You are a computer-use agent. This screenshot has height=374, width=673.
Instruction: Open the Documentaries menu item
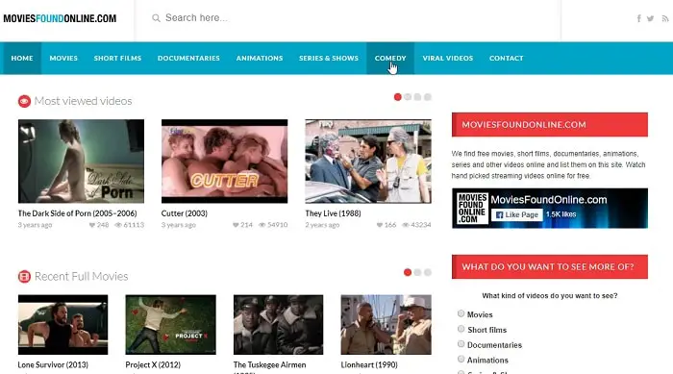tap(188, 59)
